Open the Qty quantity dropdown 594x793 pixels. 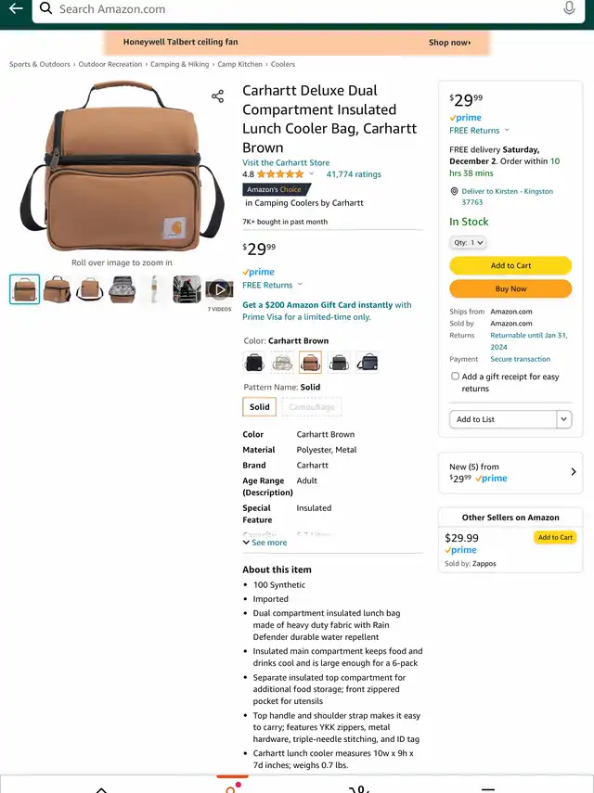coord(468,242)
